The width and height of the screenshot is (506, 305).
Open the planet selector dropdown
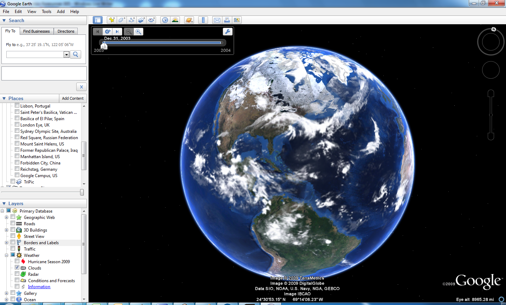189,20
